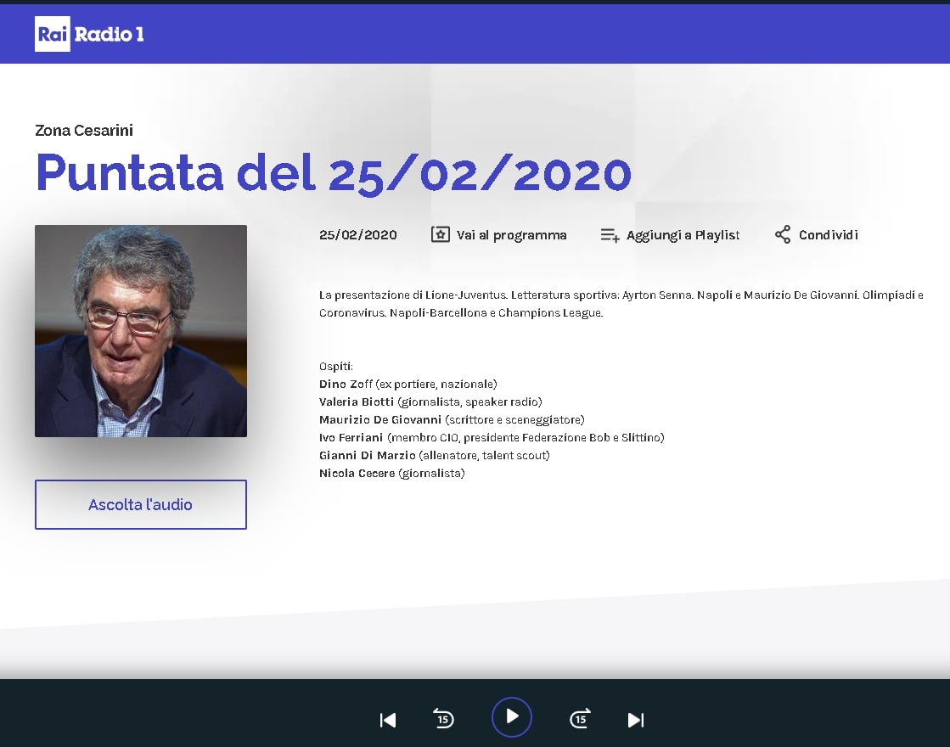Viewport: 950px width, 747px height.
Task: Click the Rai logo in the header
Action: point(52,34)
